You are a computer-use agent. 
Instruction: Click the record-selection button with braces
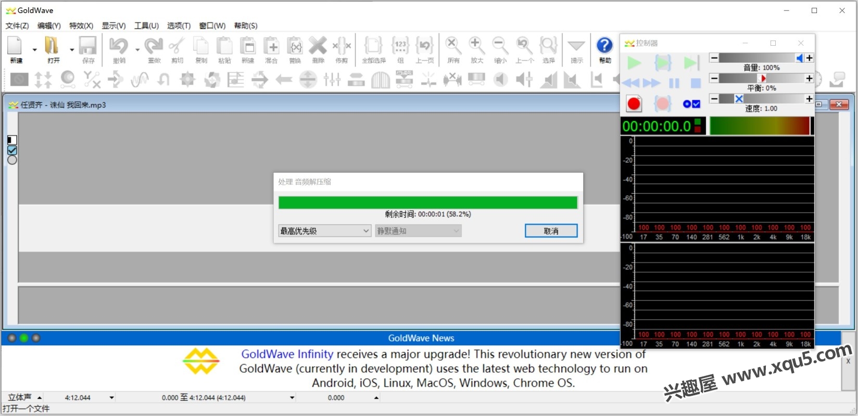click(662, 104)
